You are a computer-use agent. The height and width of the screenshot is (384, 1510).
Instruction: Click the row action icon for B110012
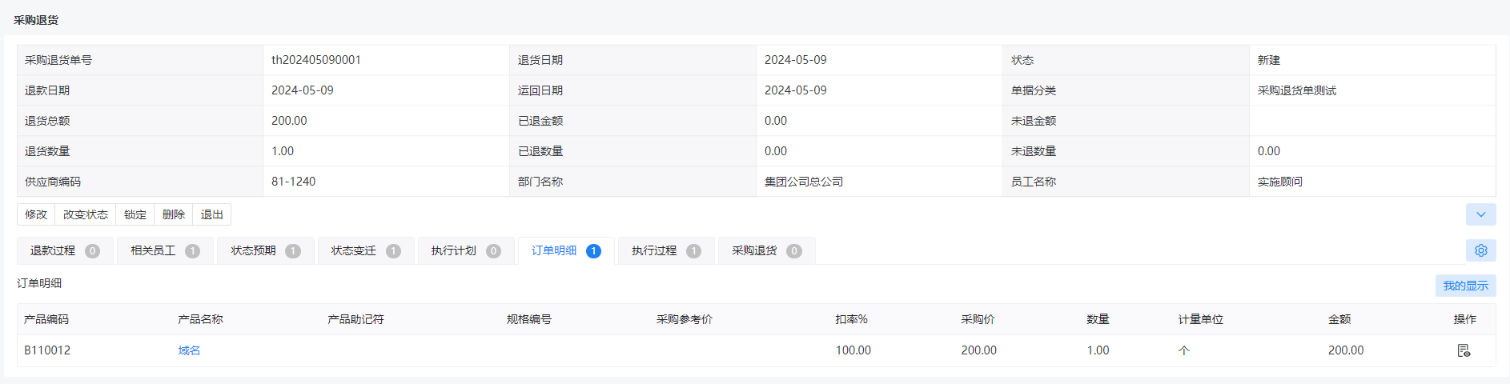1464,350
